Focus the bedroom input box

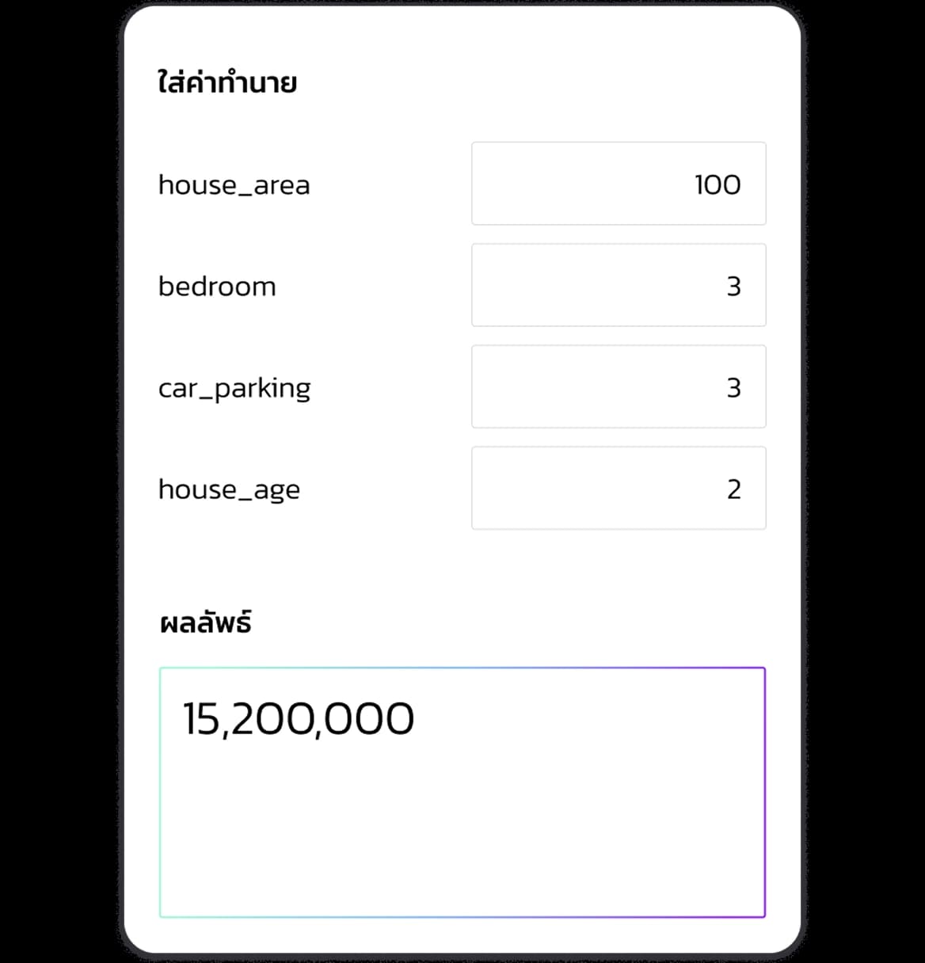click(618, 285)
